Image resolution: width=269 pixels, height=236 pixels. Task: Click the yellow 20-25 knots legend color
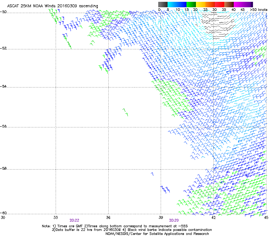[201, 4]
